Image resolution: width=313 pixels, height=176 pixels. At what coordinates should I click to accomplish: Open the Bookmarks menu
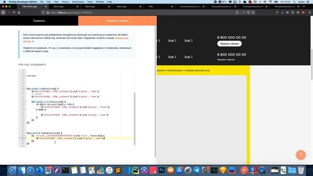78,2
